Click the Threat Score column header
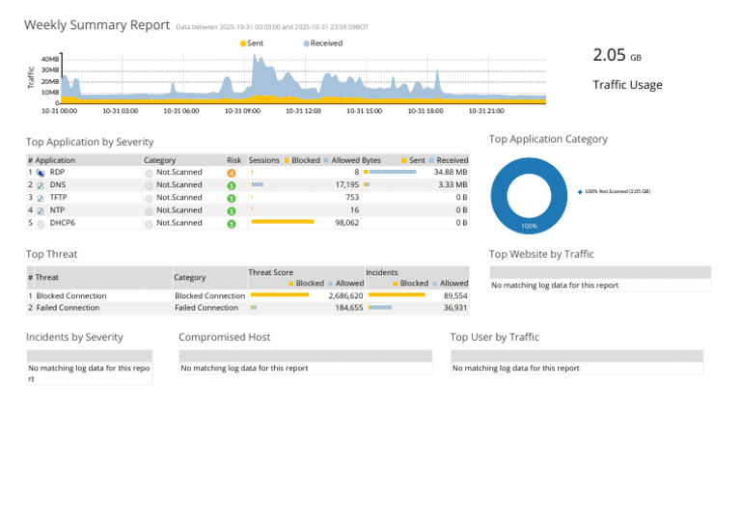Viewport: 741px width, 524px height. [x=271, y=273]
